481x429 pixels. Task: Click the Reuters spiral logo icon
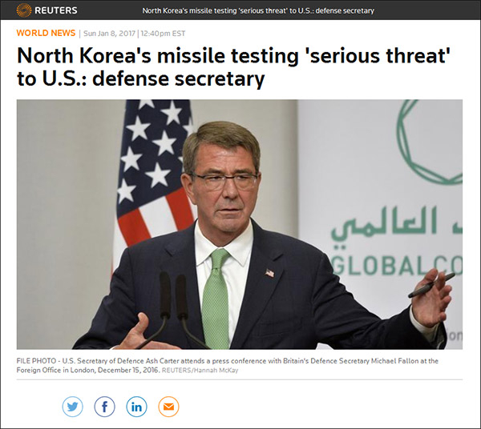pos(23,10)
